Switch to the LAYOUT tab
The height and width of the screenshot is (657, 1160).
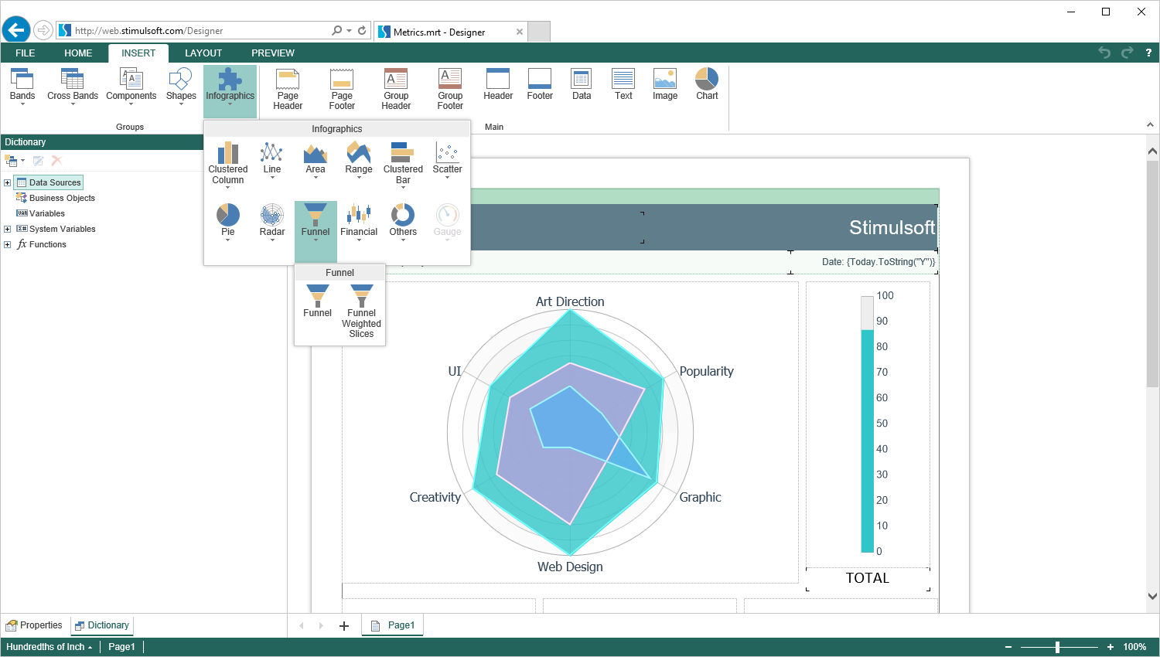[203, 53]
